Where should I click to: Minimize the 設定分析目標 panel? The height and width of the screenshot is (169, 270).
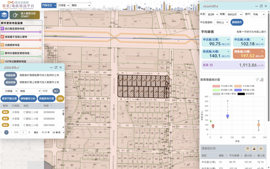click(51, 68)
